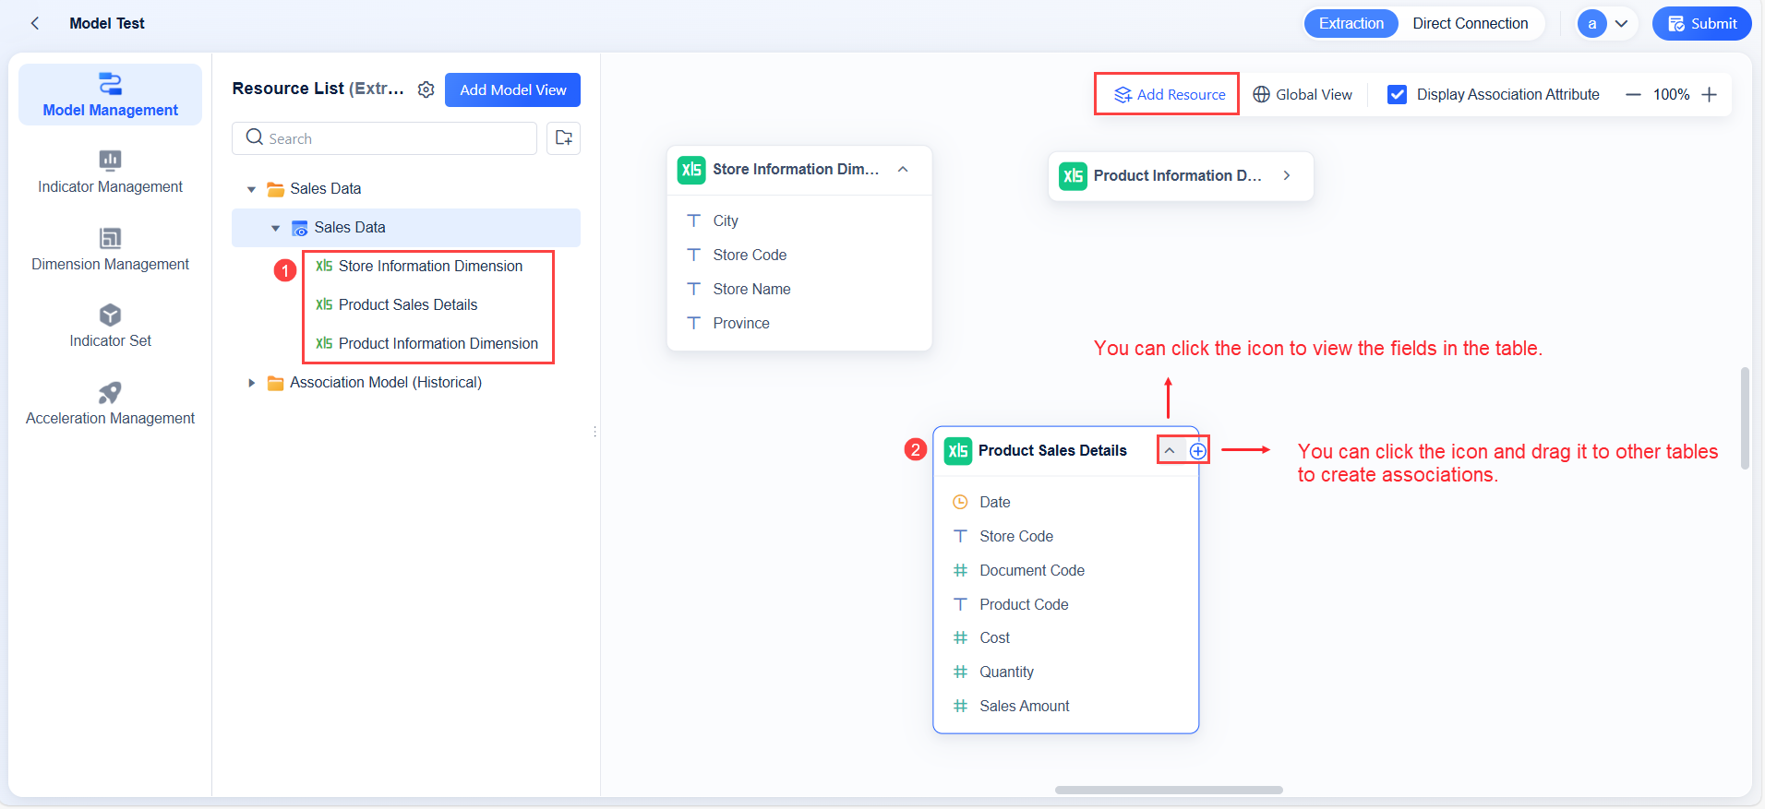Click the user avatar 'a'
The image size is (1765, 809).
(x=1591, y=24)
